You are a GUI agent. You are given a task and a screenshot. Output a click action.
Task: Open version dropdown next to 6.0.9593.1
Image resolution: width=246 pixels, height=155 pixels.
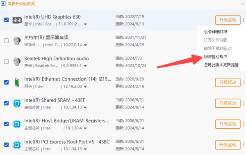pyautogui.click(x=85, y=66)
